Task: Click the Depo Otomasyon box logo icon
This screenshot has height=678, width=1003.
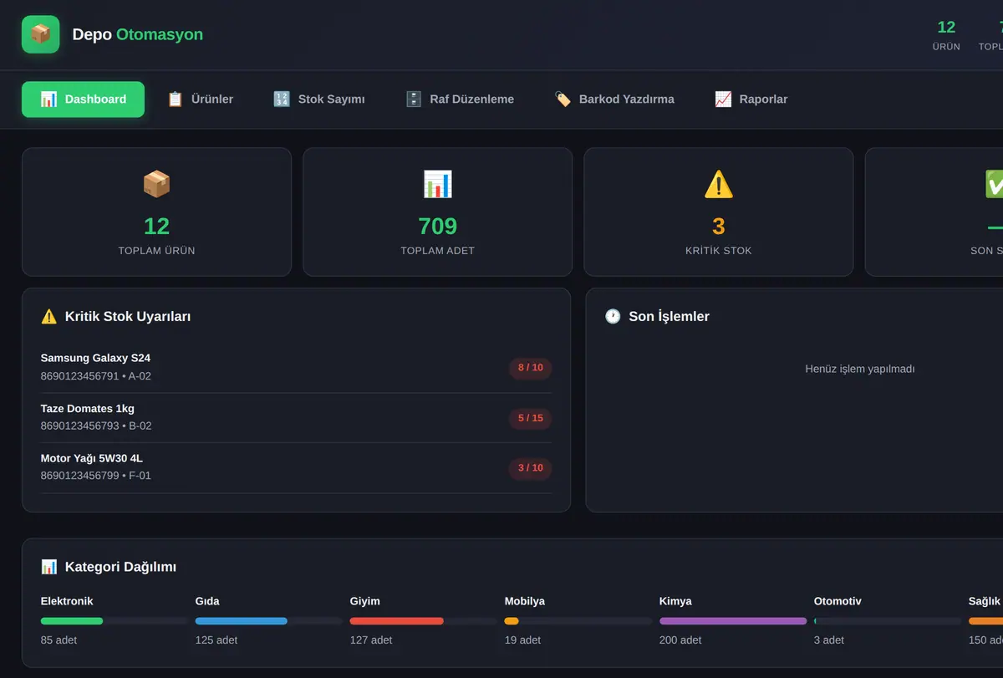Action: pos(40,34)
